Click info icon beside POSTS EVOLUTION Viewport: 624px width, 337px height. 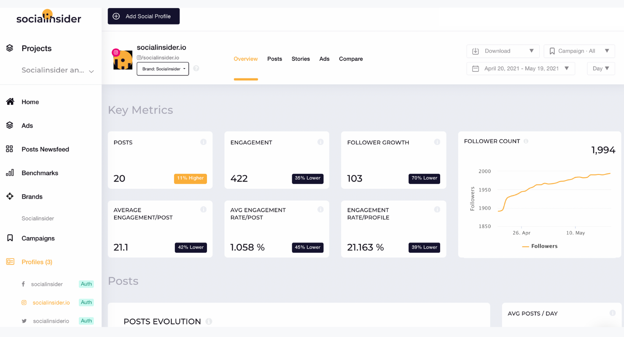208,321
